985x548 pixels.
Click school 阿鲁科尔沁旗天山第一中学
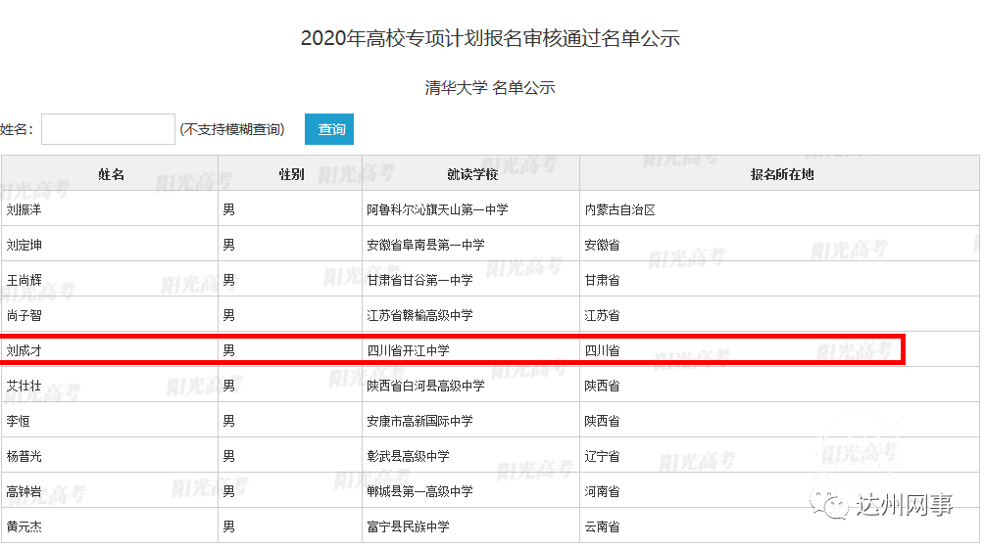point(437,209)
